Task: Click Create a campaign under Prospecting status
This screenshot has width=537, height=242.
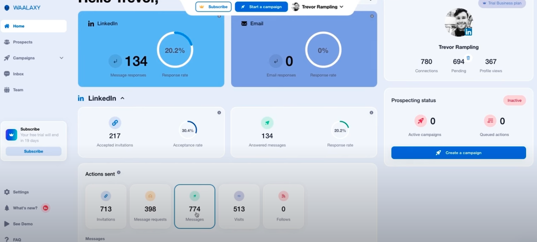Action: point(458,152)
